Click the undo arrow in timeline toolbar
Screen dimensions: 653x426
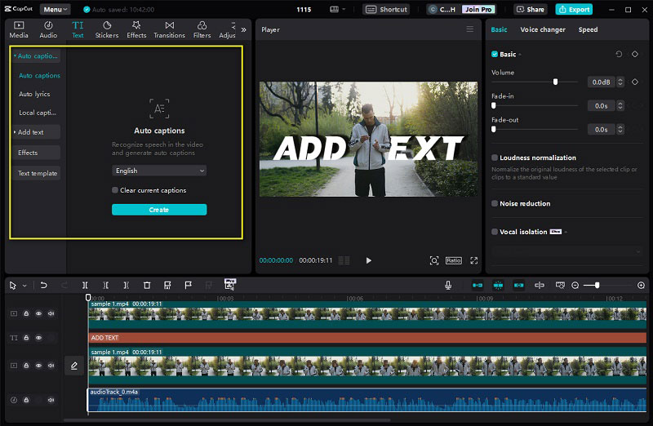tap(43, 286)
